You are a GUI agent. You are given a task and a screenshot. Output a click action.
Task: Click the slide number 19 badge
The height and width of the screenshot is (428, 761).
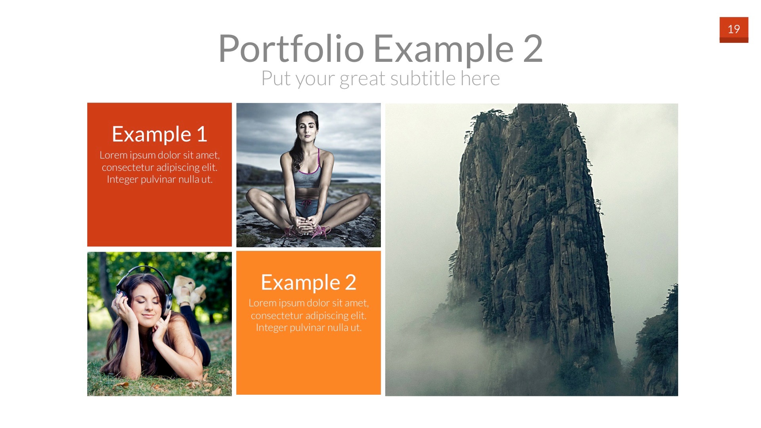point(734,29)
